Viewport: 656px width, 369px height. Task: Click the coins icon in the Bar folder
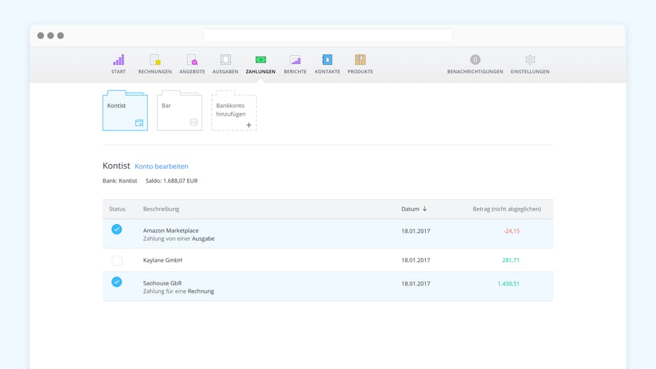pyautogui.click(x=194, y=122)
